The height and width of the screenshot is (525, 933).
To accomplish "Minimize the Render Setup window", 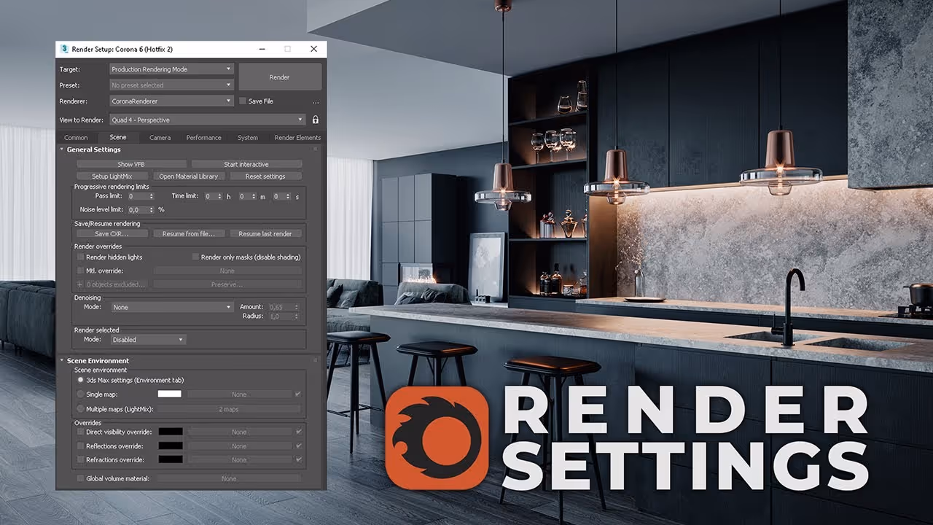I will pos(261,49).
